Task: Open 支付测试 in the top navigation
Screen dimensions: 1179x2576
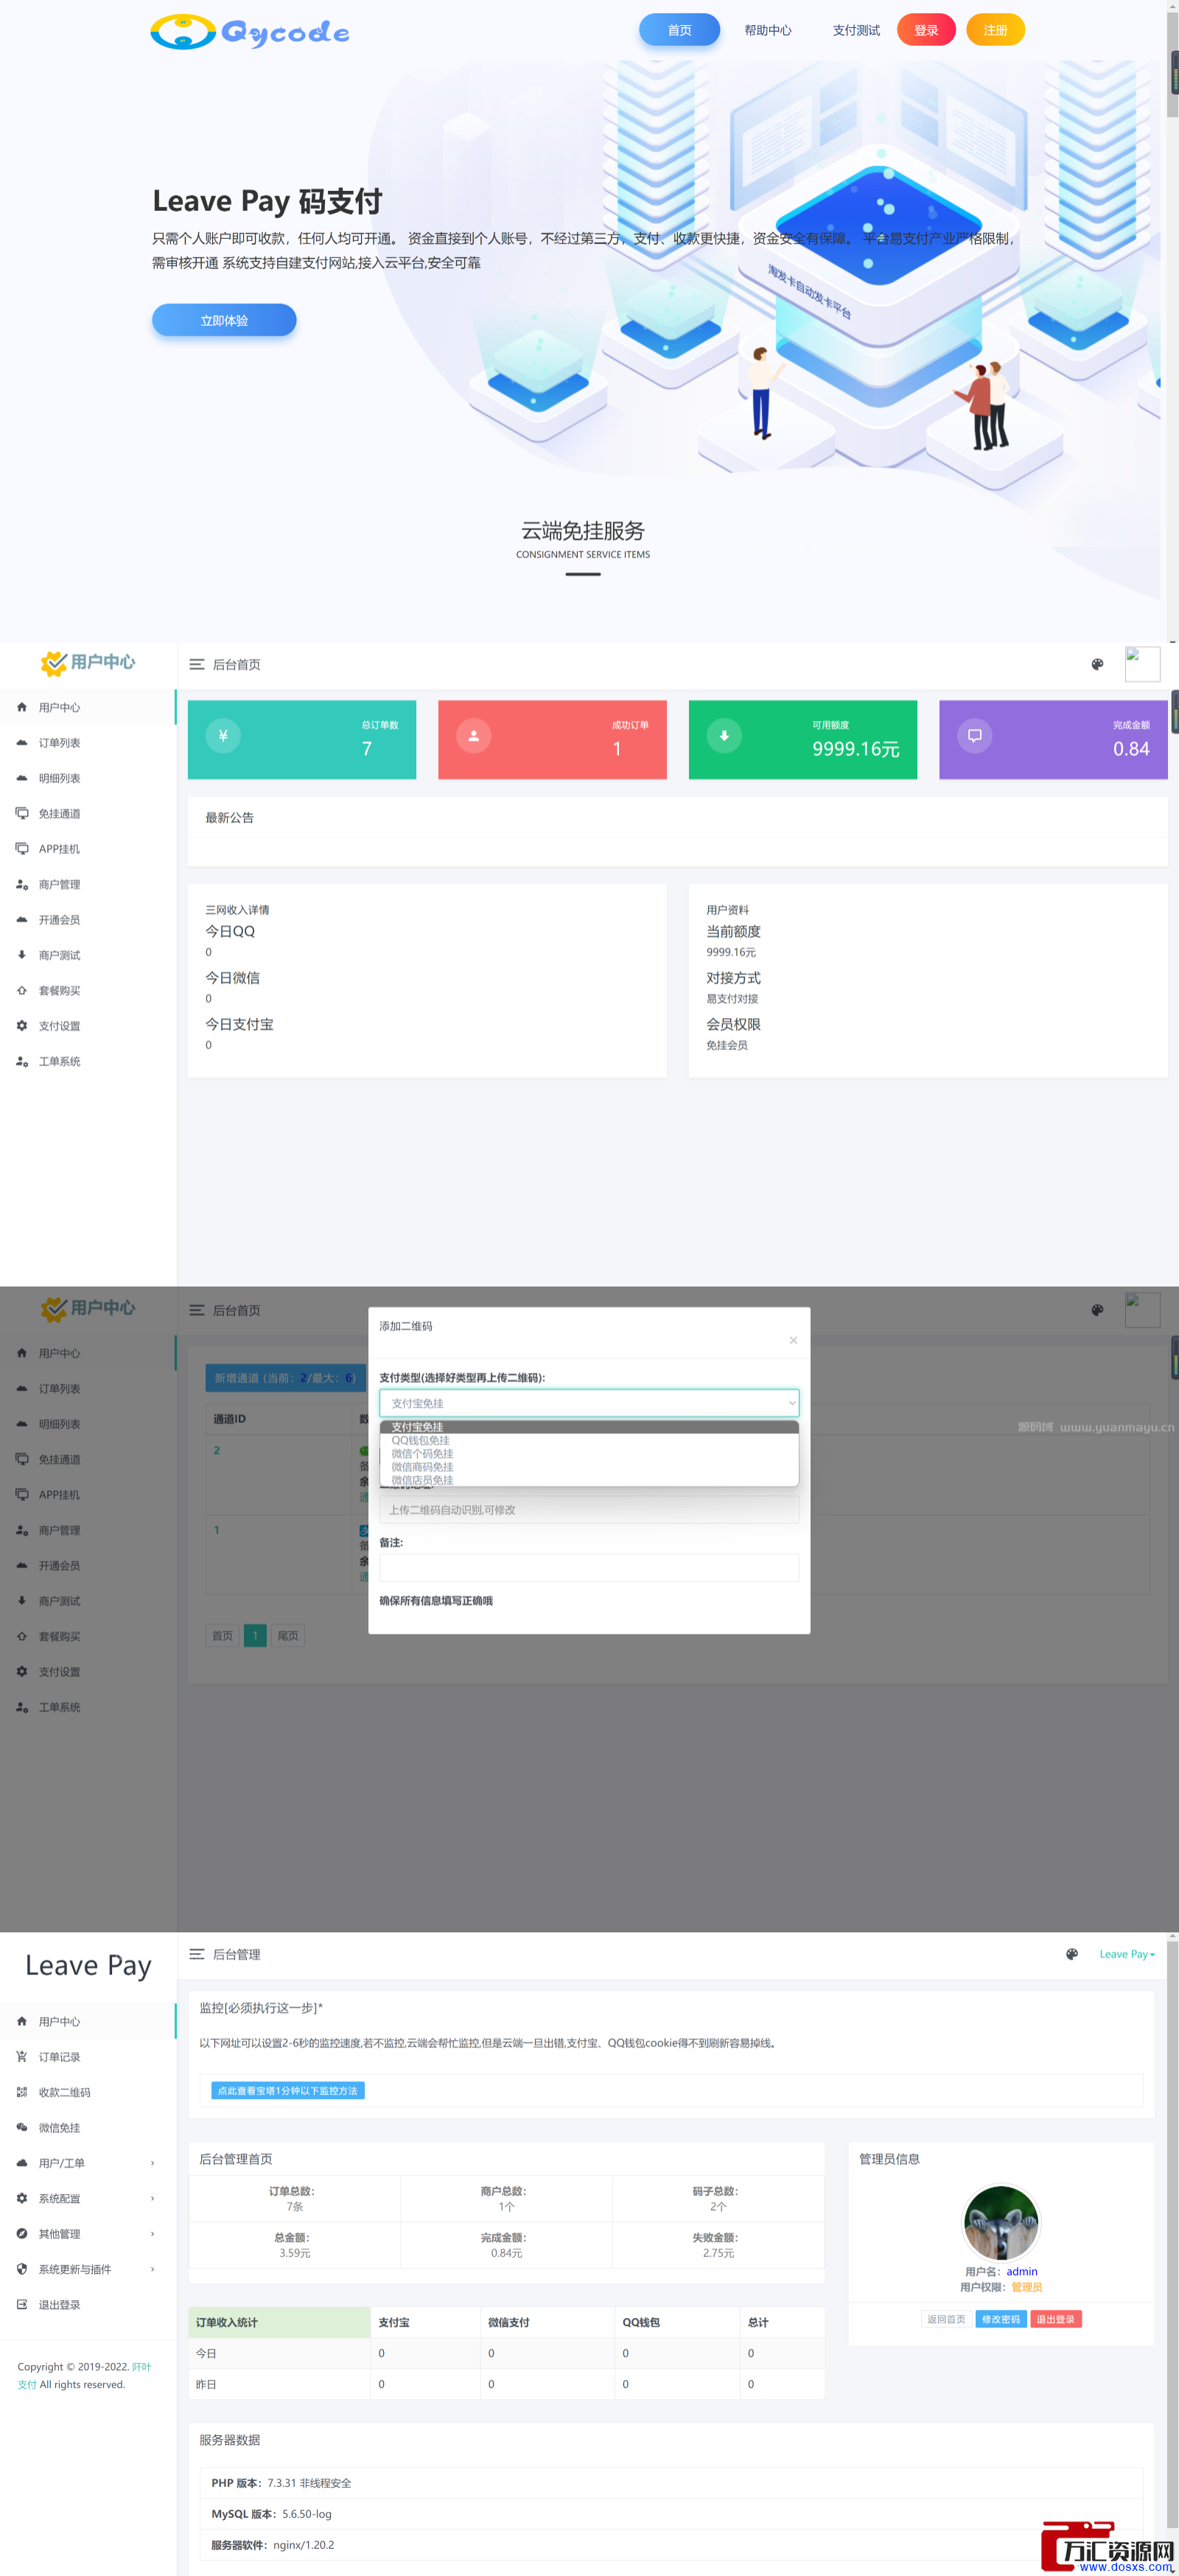Action: pos(856,30)
